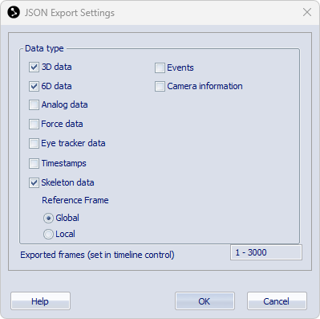Check the Timestamps option

point(34,163)
